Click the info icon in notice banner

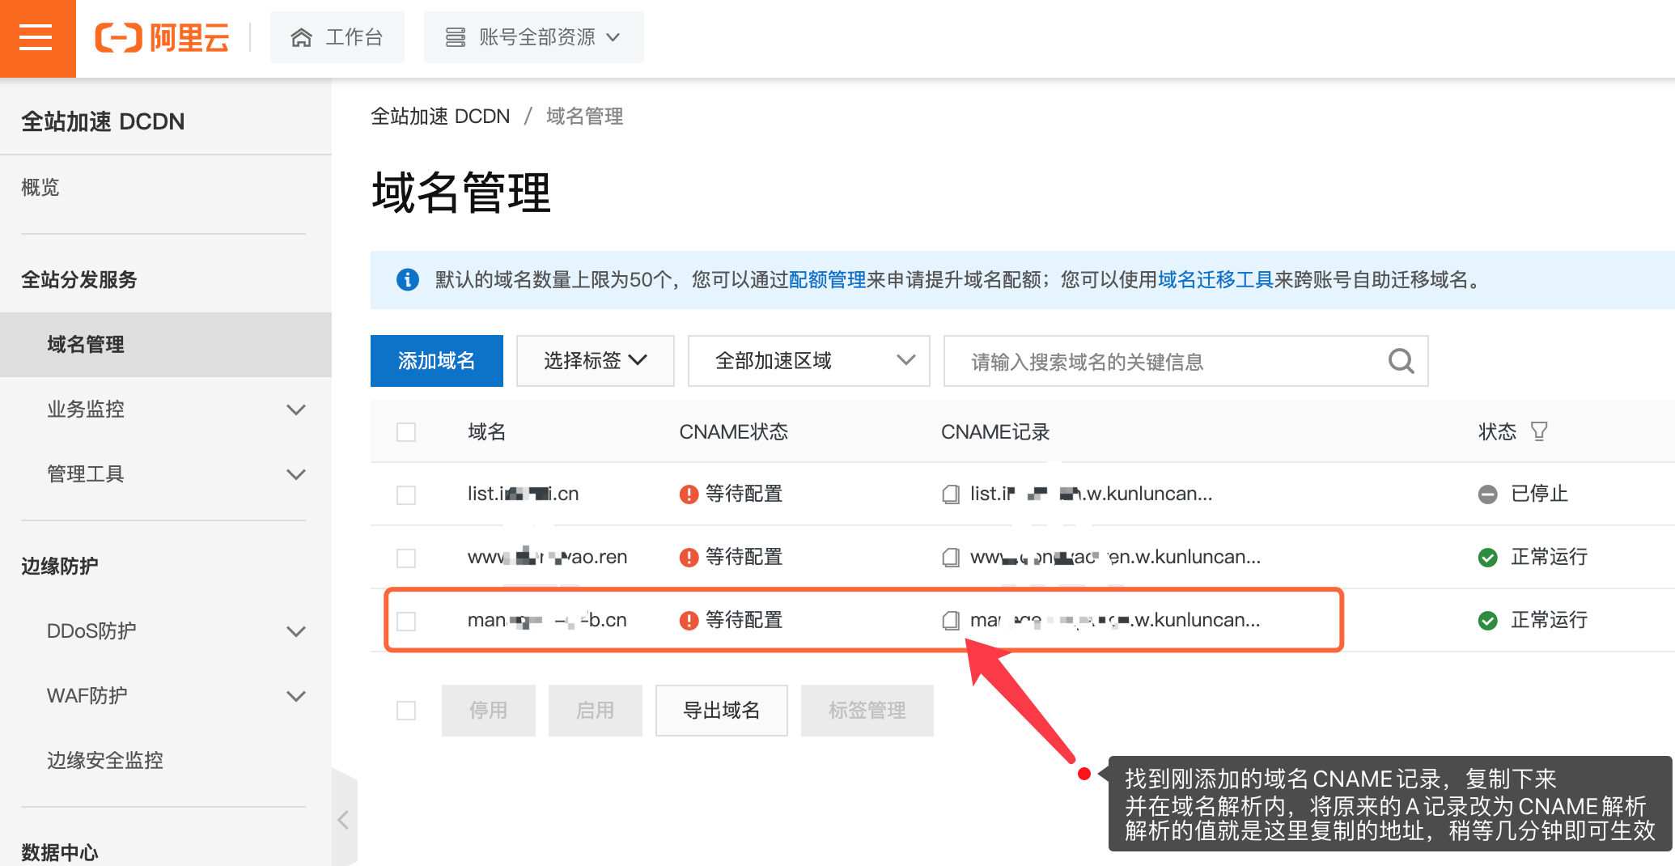(x=407, y=280)
